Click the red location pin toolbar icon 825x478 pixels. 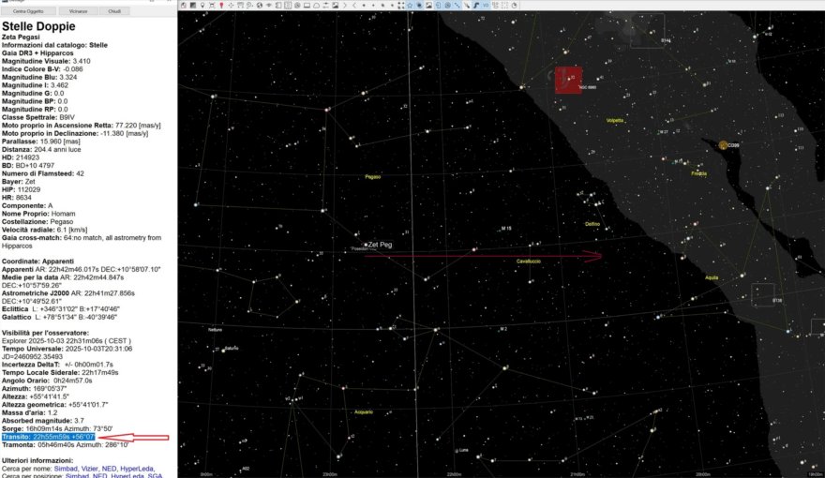[221, 6]
